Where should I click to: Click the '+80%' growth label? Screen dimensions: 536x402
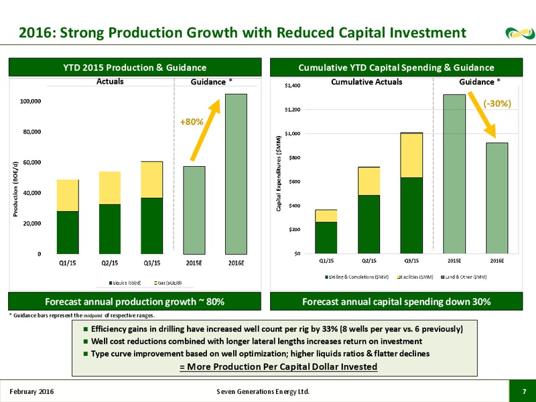(192, 122)
